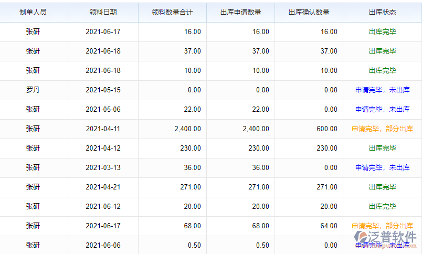The height and width of the screenshot is (254, 422).
Task: Click 出库申请数量 value 2,400.00
Action: [256, 129]
